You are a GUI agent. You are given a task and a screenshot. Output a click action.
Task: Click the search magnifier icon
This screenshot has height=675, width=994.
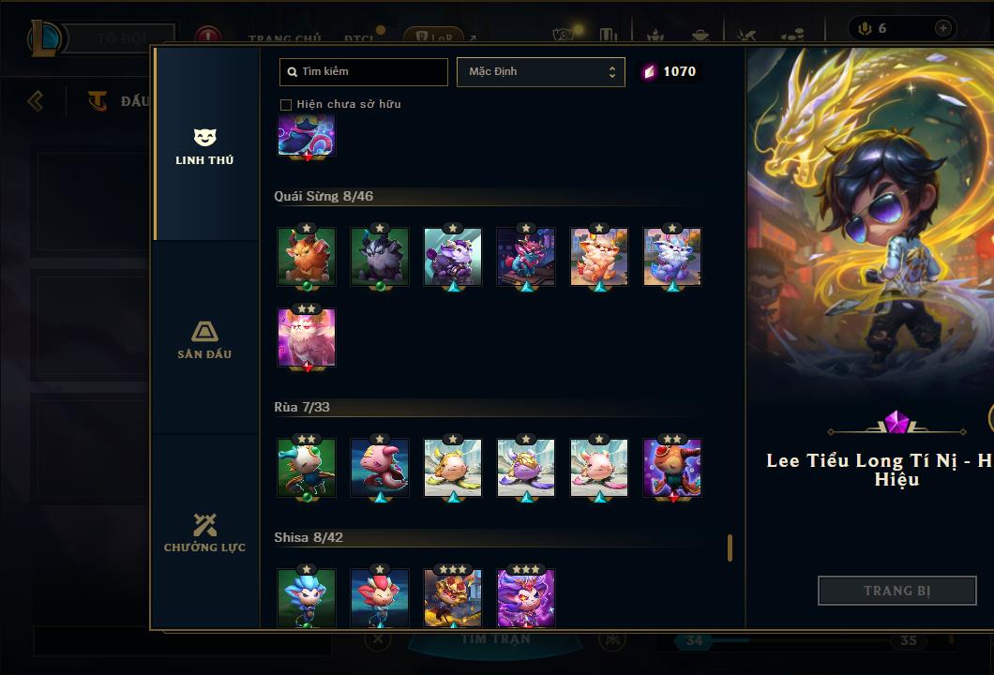click(x=292, y=71)
